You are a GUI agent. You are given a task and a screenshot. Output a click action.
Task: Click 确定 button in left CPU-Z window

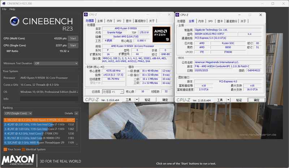pyautogui.click(x=165, y=100)
